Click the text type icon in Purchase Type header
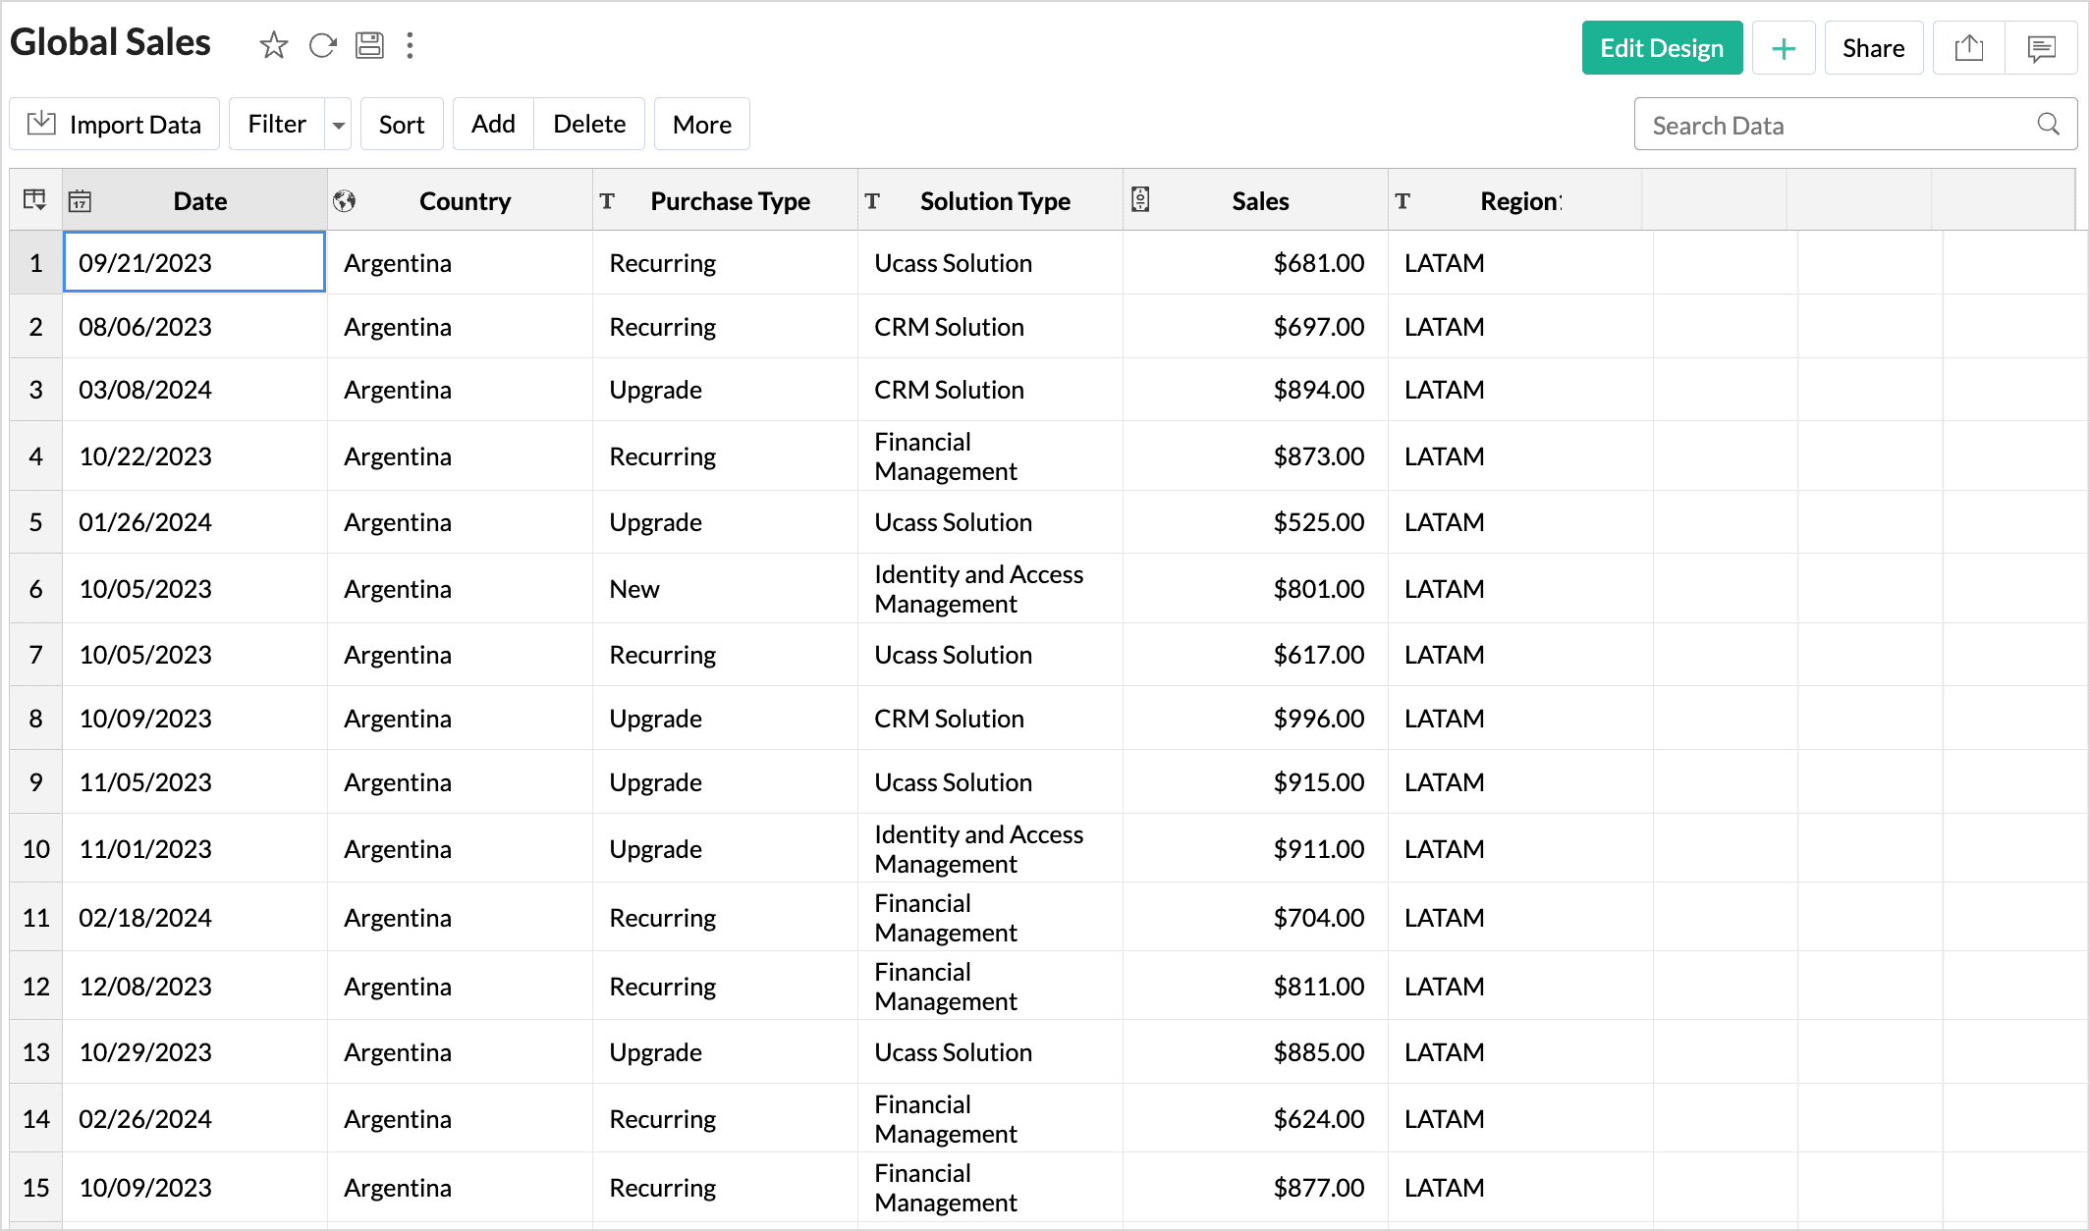This screenshot has width=2090, height=1231. click(608, 201)
